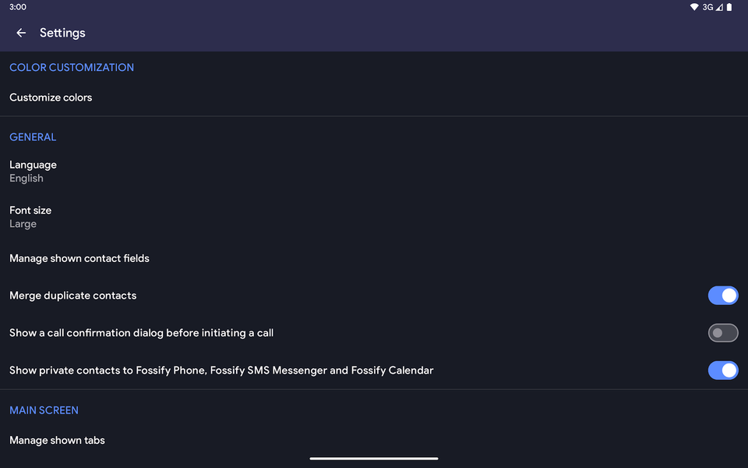
Task: Select the COLOR CUSTOMIZATION section header
Action: [x=71, y=67]
